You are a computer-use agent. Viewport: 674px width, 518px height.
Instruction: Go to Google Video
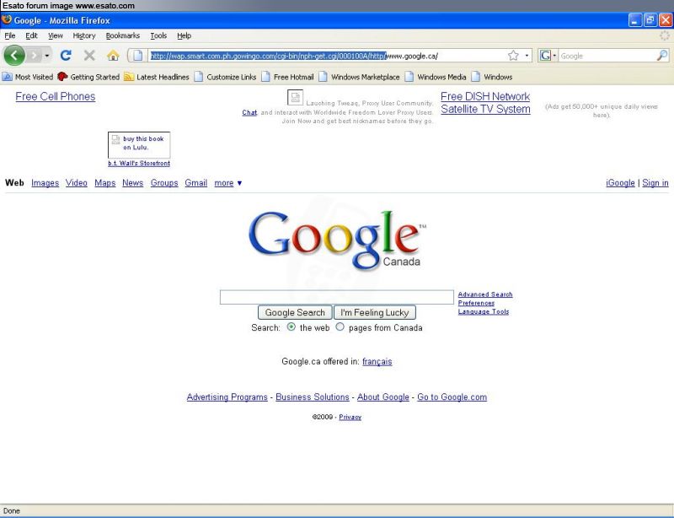coord(77,183)
